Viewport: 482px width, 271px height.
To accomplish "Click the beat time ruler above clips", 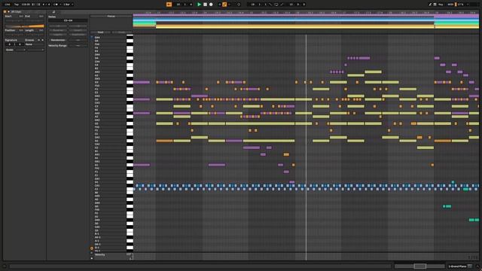I will tap(306, 13).
